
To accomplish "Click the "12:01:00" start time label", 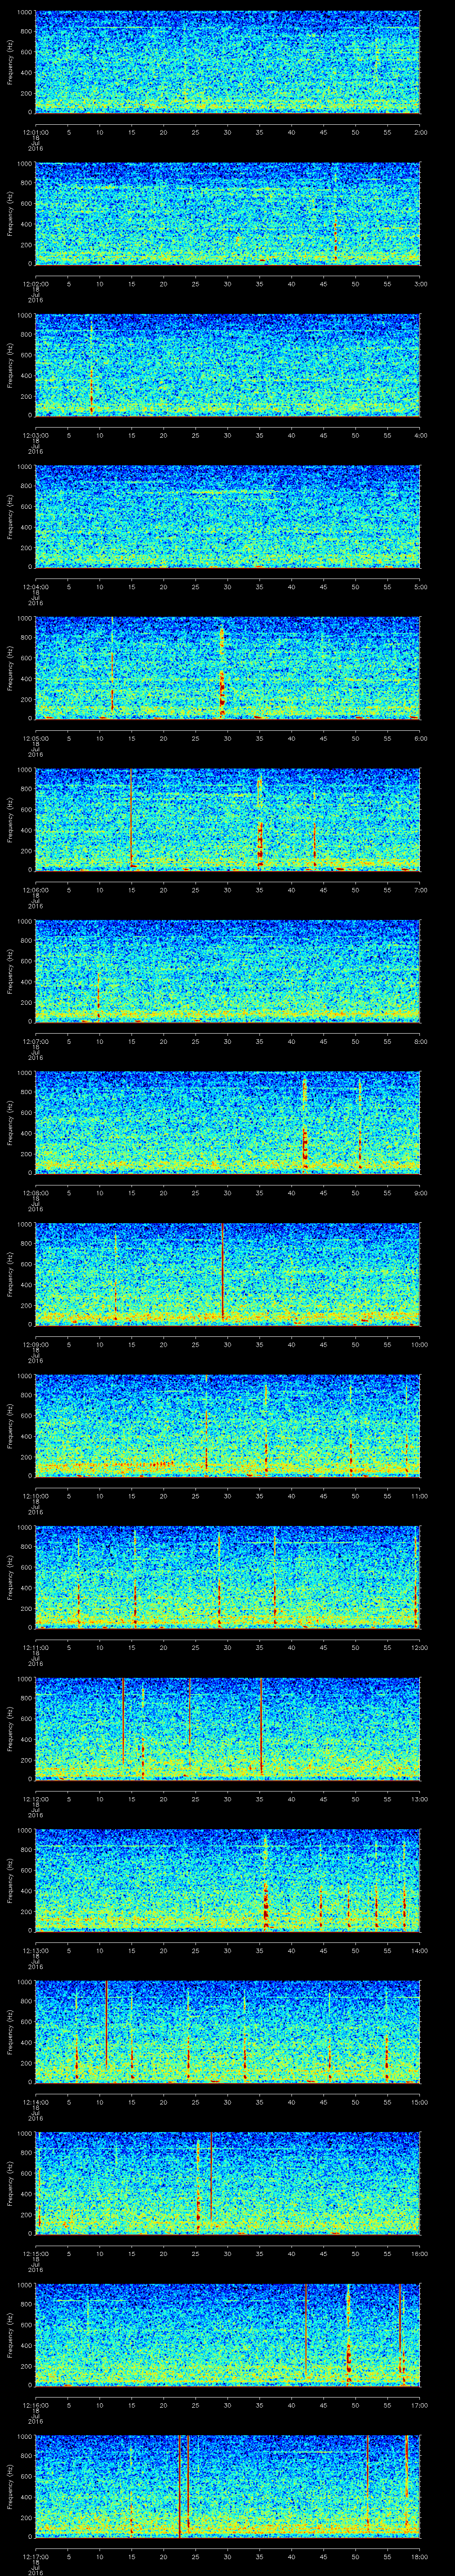I will click(35, 132).
